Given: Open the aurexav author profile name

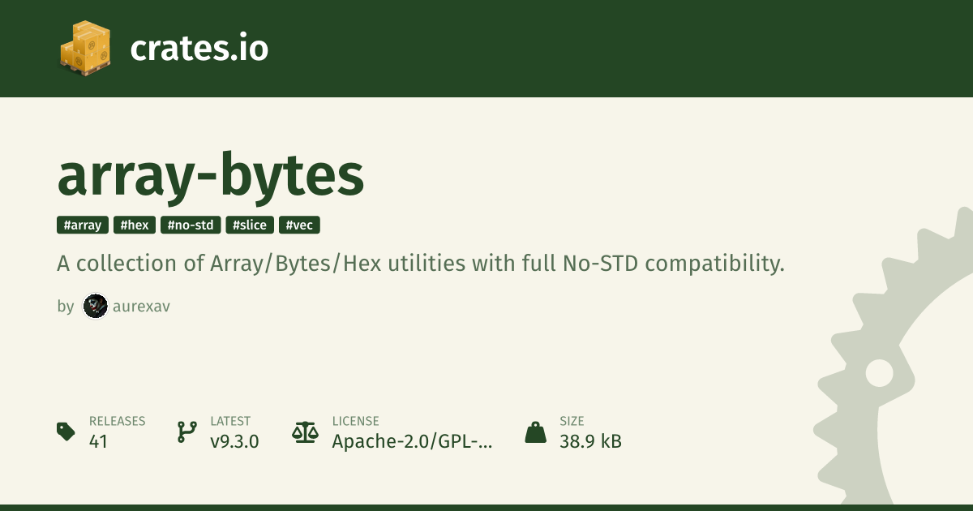Looking at the screenshot, I should coord(142,307).
